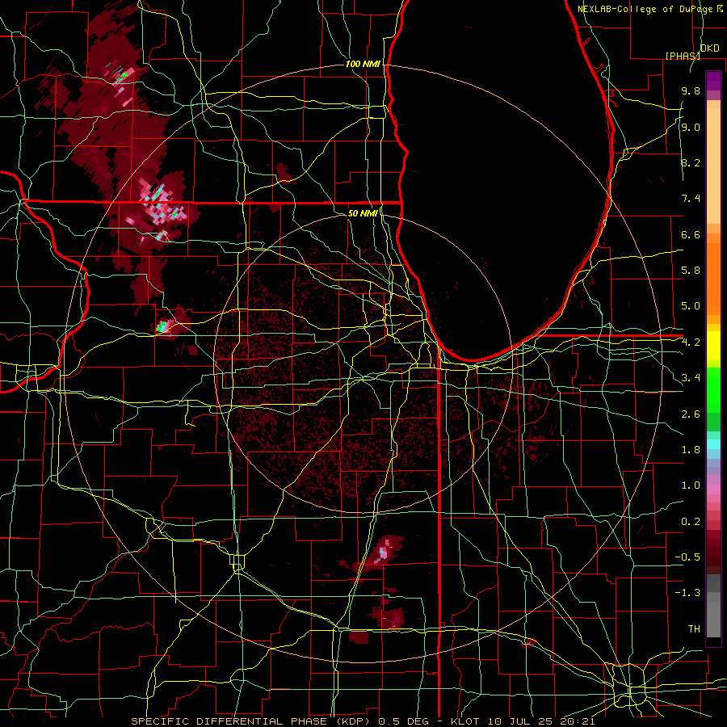The width and height of the screenshot is (727, 727).
Task: Click the TH threshold label on scale
Action: pyautogui.click(x=694, y=629)
